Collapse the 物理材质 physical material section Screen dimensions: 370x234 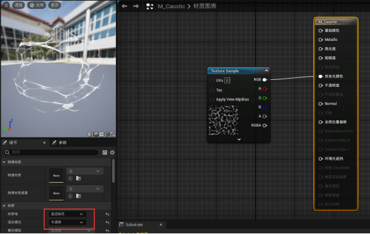[x=4, y=162]
